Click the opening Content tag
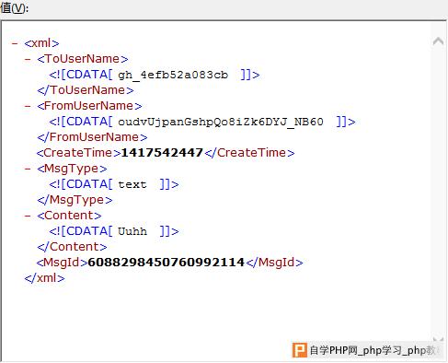Screen dimensions: 448x363 69,216
